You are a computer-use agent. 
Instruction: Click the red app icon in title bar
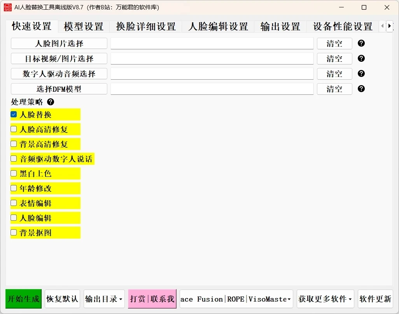(x=7, y=7)
